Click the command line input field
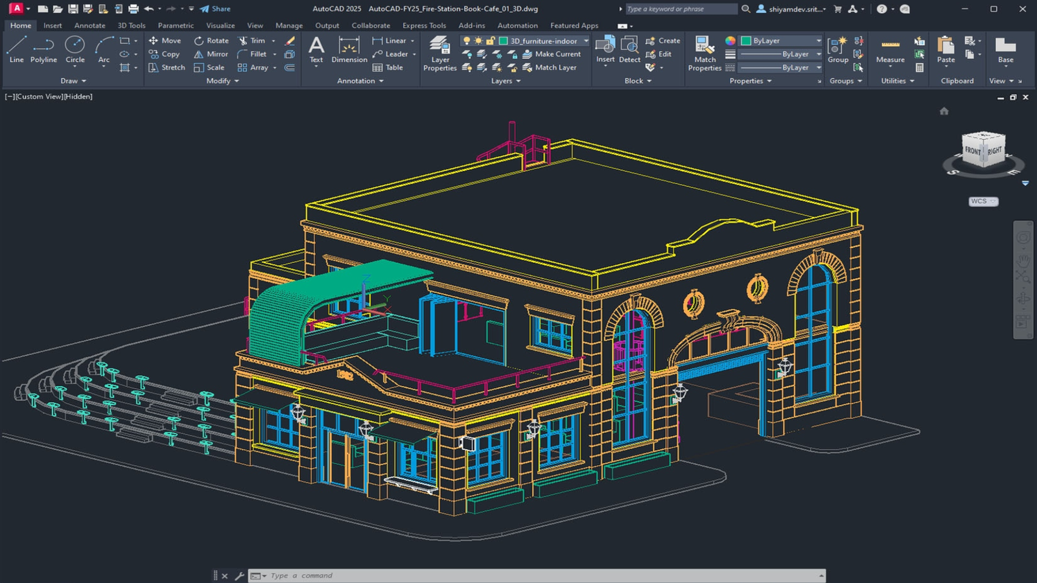 click(538, 575)
